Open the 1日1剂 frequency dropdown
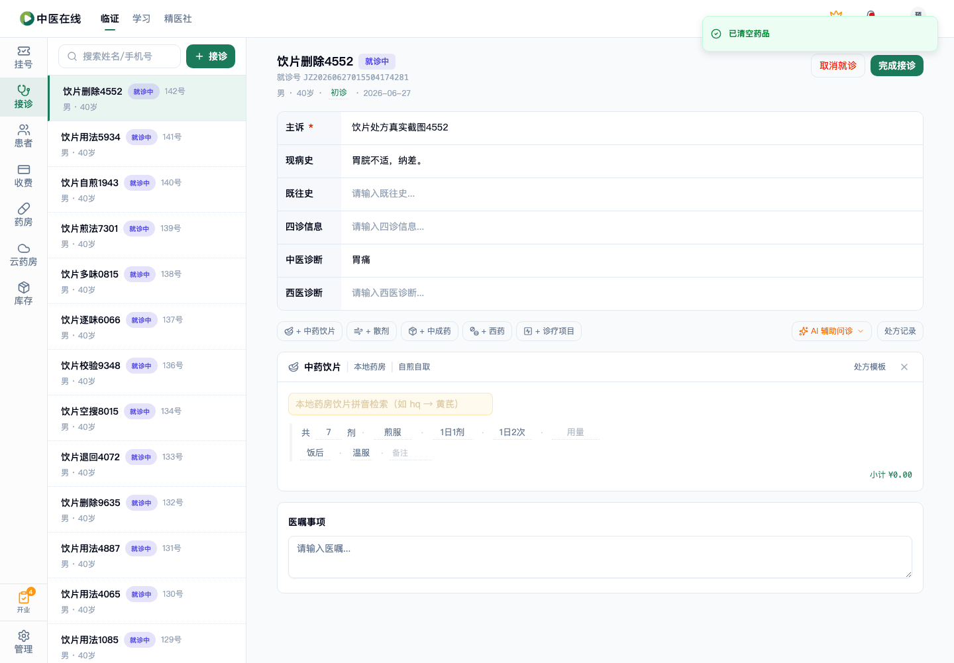Viewport: 954px width, 663px height. [x=452, y=433]
